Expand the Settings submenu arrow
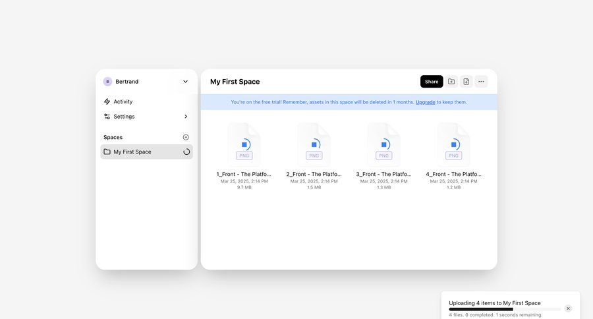Image resolution: width=593 pixels, height=319 pixels. point(185,117)
